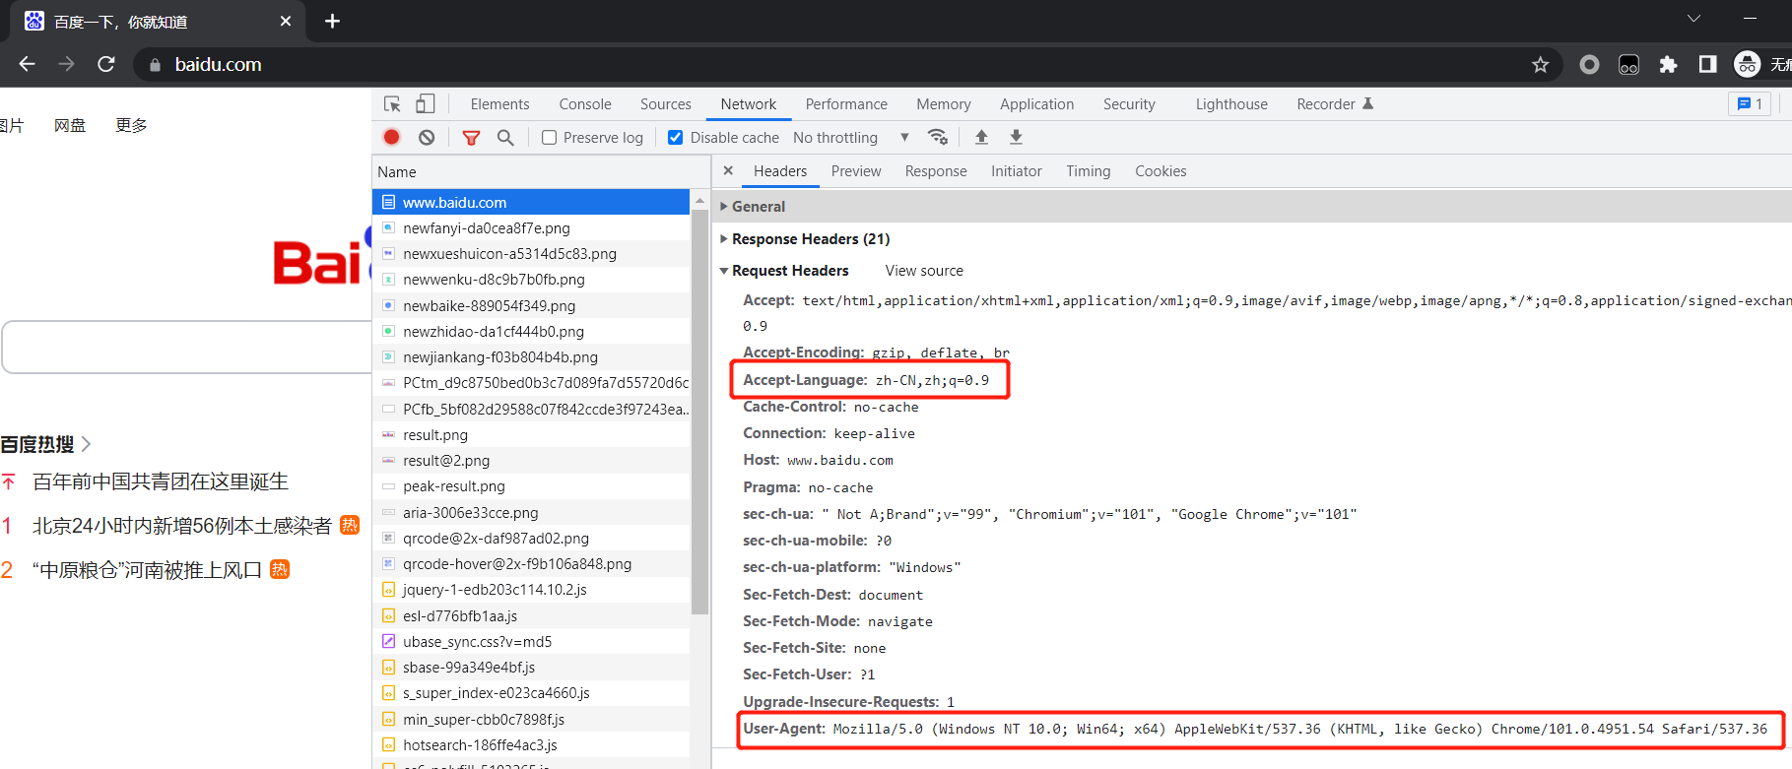Click the record network log button
This screenshot has height=769, width=1792.
[391, 138]
